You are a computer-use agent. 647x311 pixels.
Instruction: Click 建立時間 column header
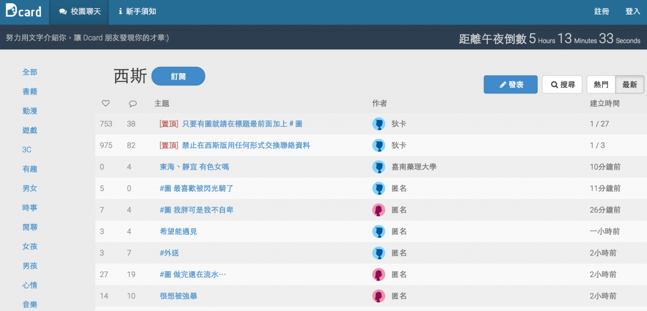(605, 104)
